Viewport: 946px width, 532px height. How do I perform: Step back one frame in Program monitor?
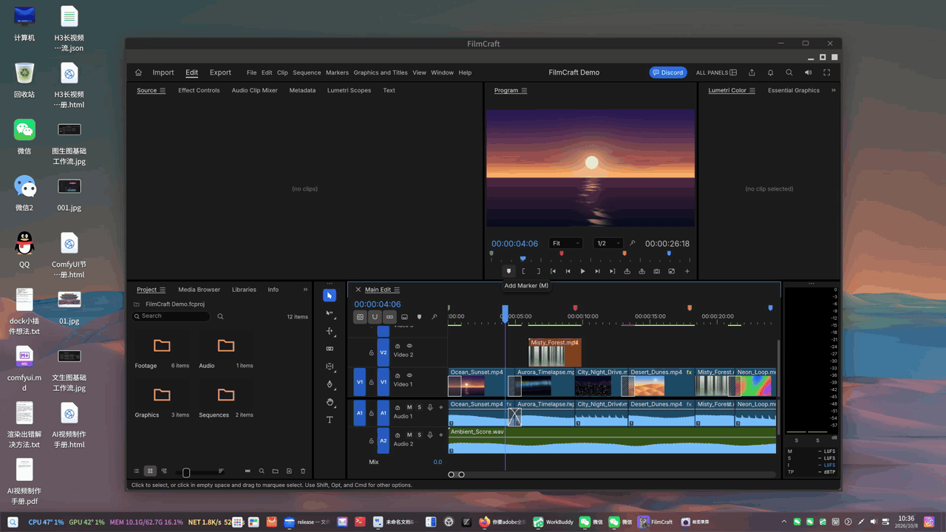click(x=568, y=271)
